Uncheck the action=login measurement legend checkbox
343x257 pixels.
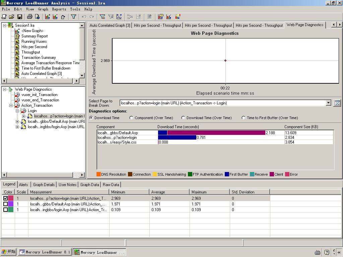pos(5,198)
